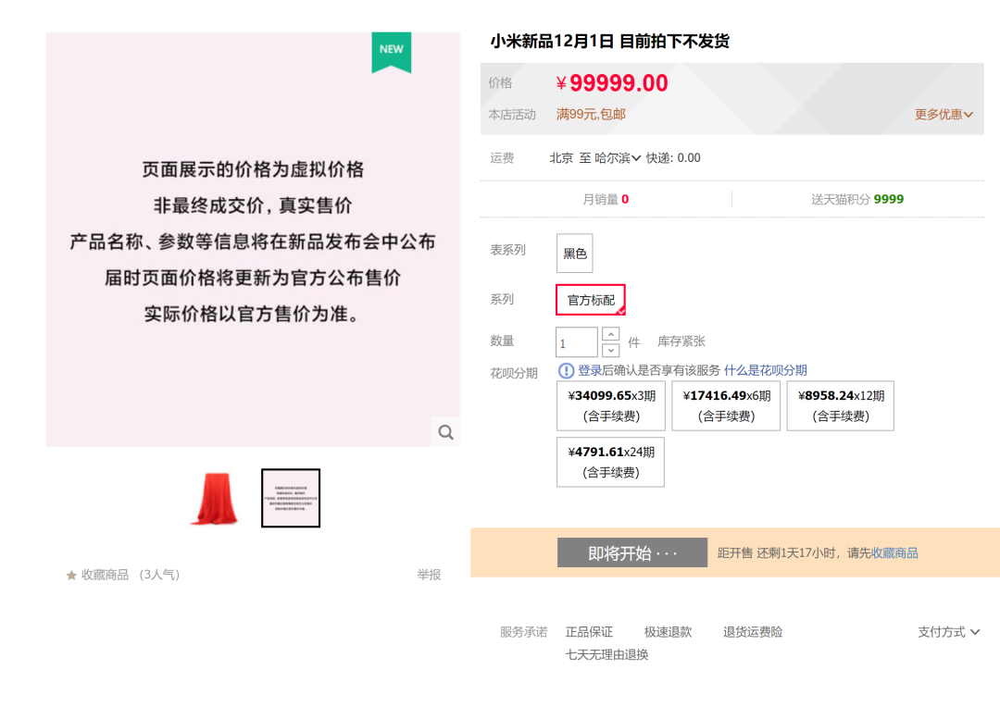Select the pink notice text thumbnail
1000x707 pixels.
click(290, 498)
